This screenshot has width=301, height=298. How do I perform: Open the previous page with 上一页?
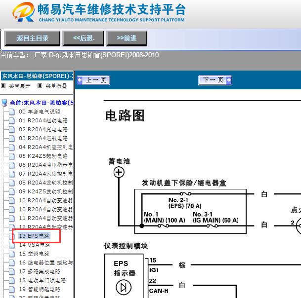click(x=93, y=80)
